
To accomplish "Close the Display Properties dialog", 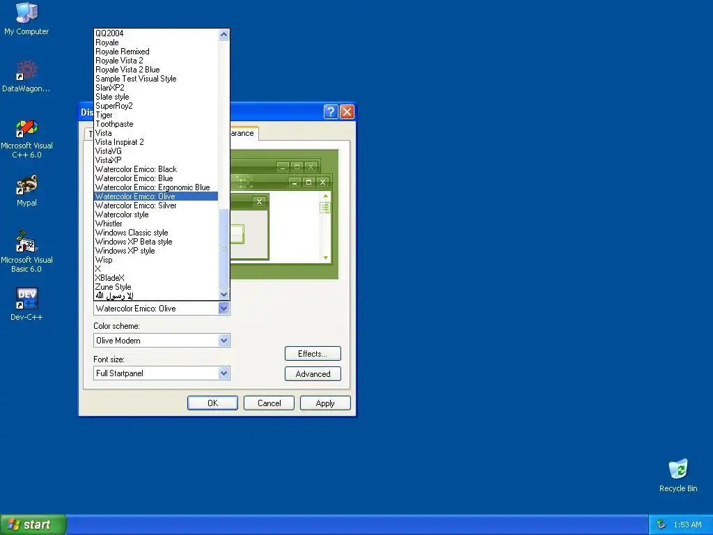I will coord(347,111).
